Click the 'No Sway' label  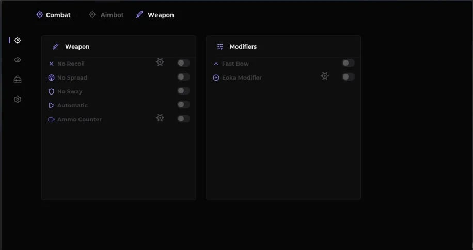click(70, 91)
